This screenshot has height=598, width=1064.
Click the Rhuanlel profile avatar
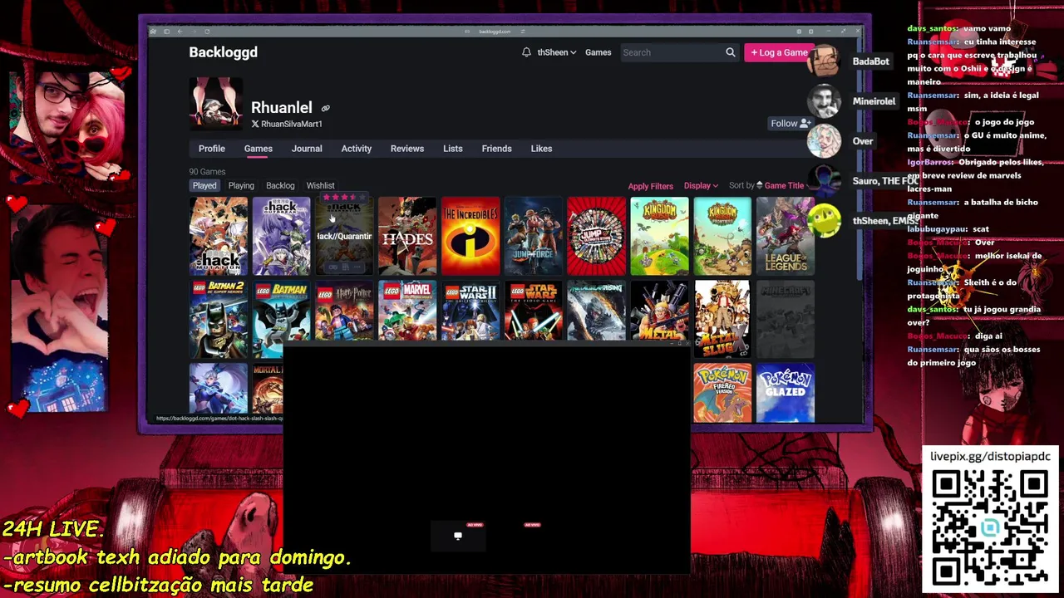[216, 104]
